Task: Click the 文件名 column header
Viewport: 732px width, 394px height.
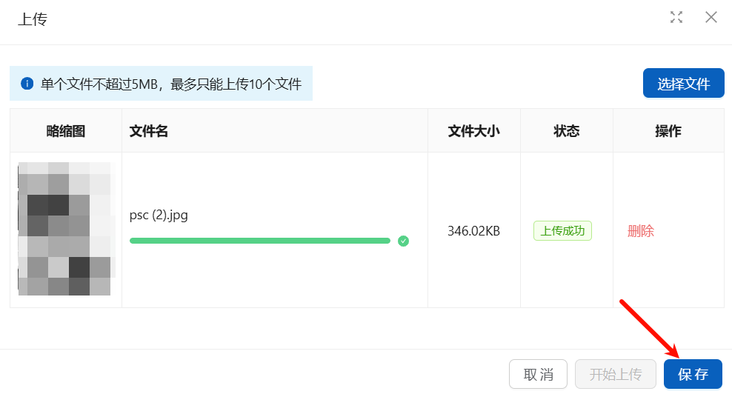Action: [149, 131]
